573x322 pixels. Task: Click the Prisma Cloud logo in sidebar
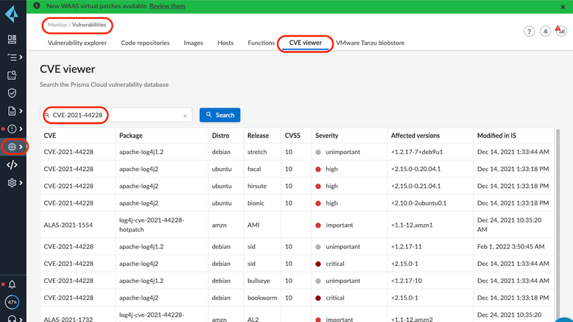13,15
